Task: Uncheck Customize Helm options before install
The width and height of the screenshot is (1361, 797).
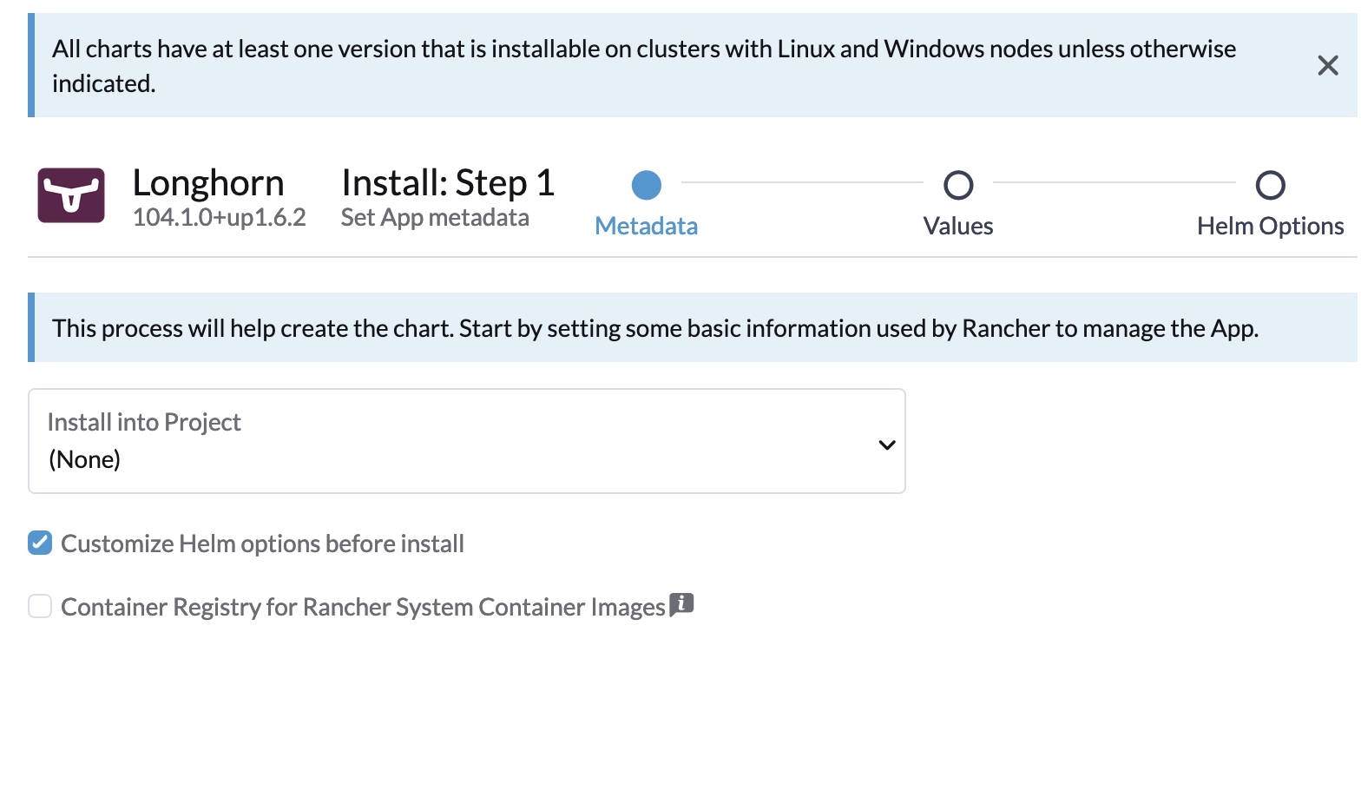Action: click(40, 543)
